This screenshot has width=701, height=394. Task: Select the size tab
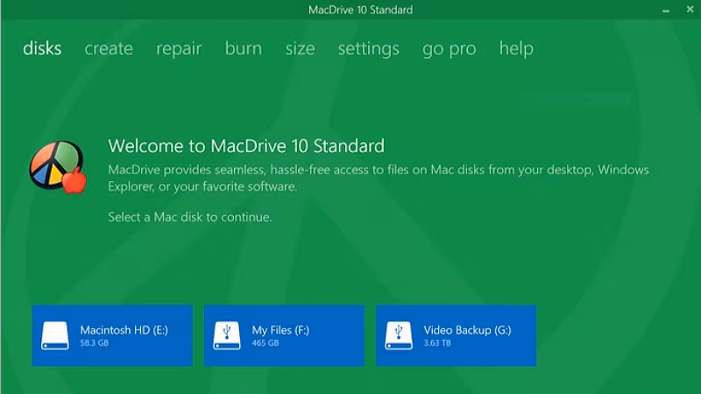pos(300,48)
